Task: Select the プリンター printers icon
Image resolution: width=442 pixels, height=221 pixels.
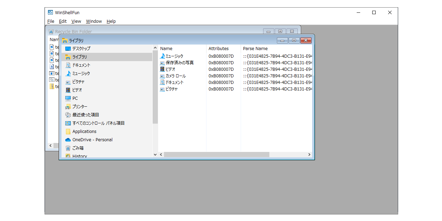Action: 68,106
